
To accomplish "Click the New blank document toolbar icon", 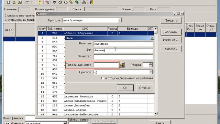I will (8, 2).
